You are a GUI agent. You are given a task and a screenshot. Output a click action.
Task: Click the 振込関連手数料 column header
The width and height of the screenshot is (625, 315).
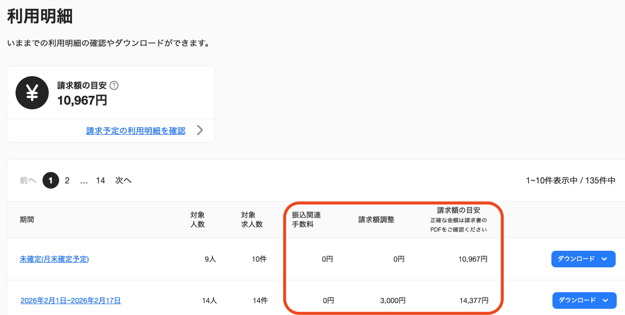[x=306, y=220]
